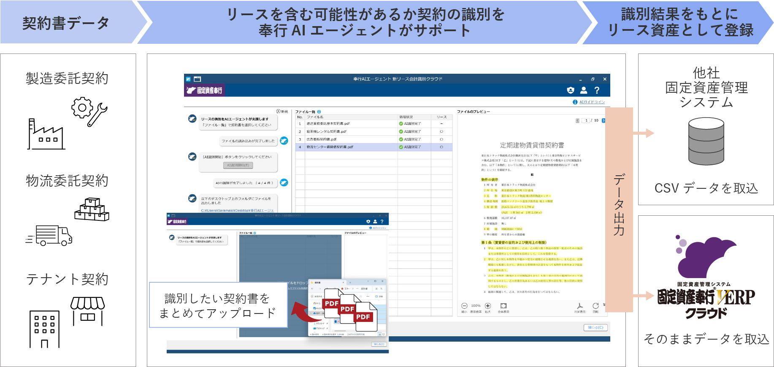Screen dimensions: 774x367
Task: Click the preview page number field
Action: pos(586,121)
